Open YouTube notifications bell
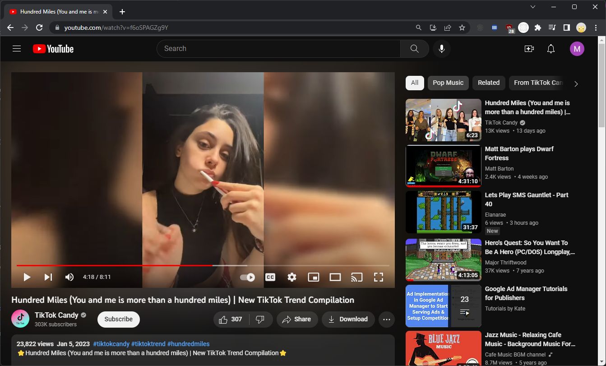 click(x=551, y=49)
